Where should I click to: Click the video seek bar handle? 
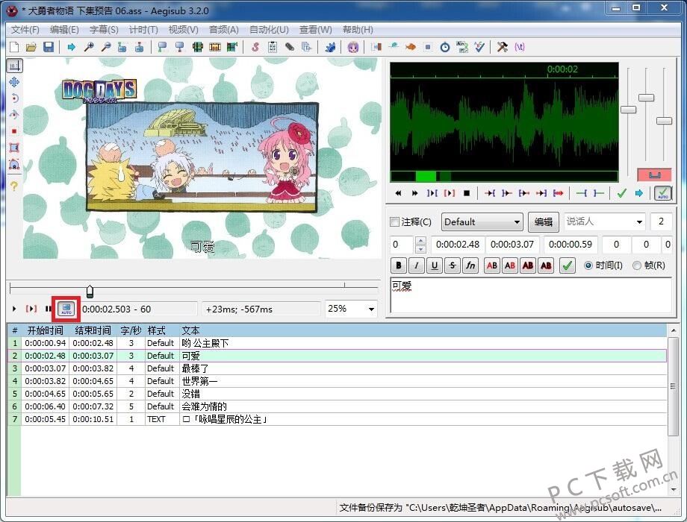[90, 292]
